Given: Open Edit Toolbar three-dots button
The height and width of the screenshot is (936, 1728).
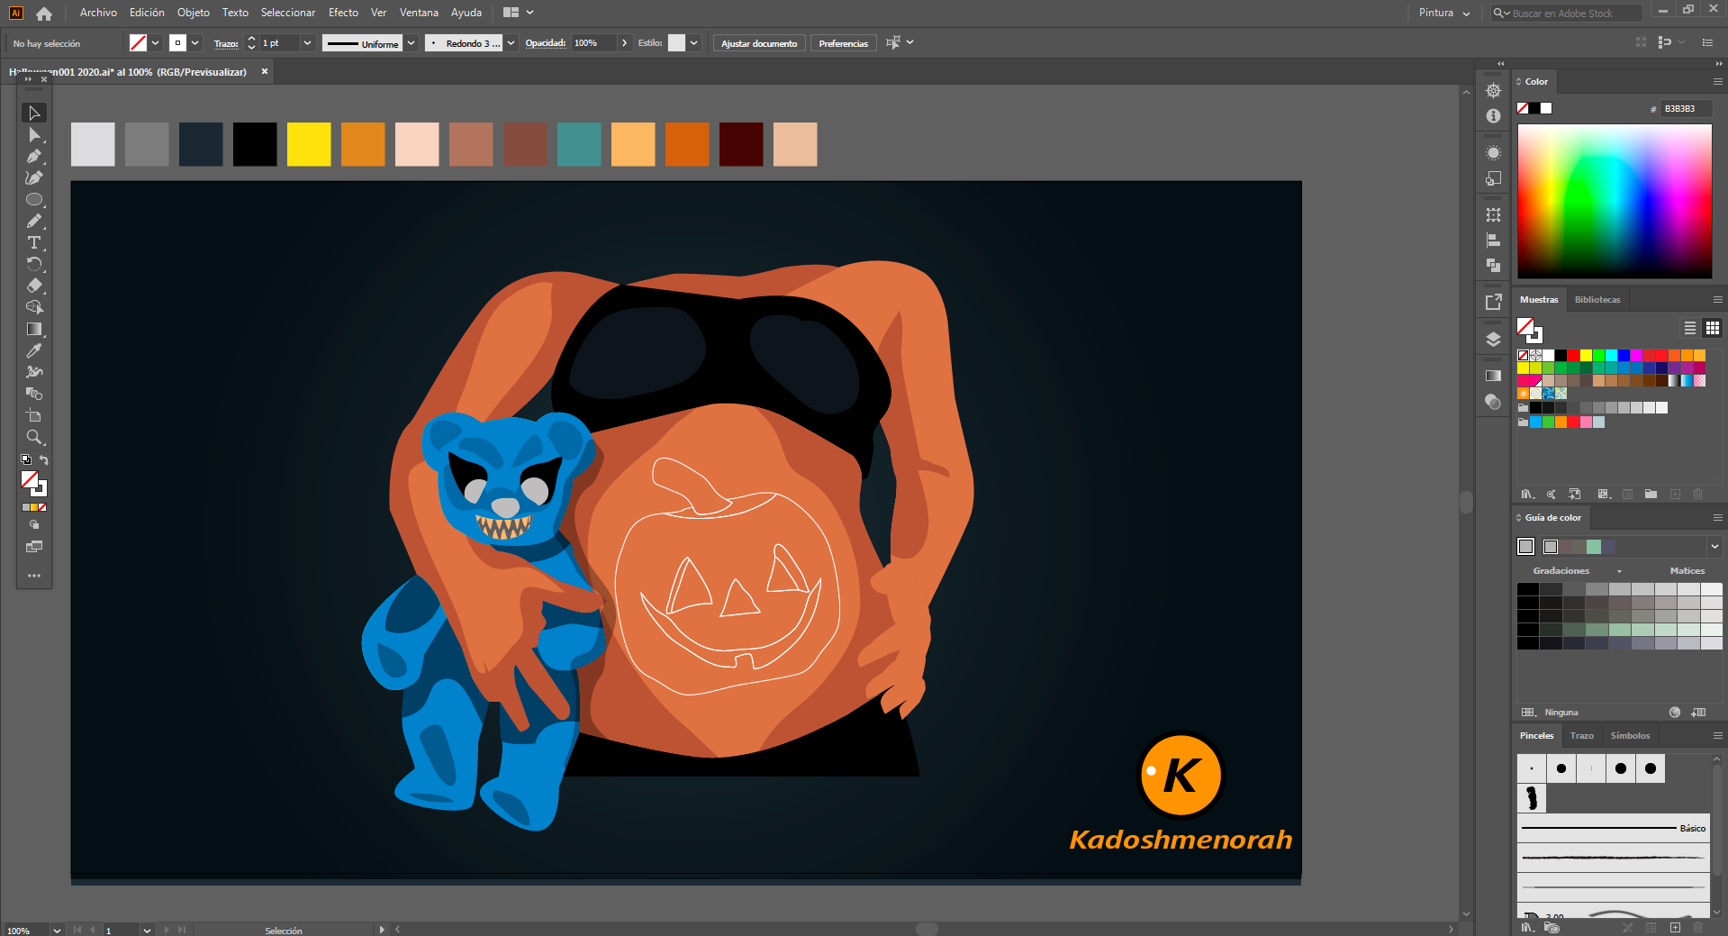Looking at the screenshot, I should (x=34, y=575).
